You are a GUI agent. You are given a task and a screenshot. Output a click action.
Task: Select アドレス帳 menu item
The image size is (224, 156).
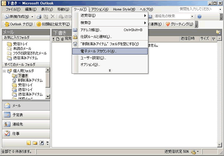click(x=110, y=30)
